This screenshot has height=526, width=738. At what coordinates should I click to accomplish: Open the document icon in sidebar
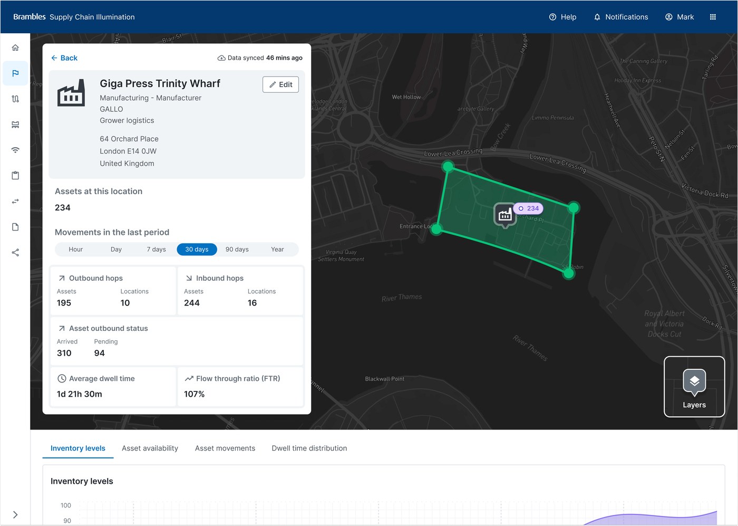(15, 227)
